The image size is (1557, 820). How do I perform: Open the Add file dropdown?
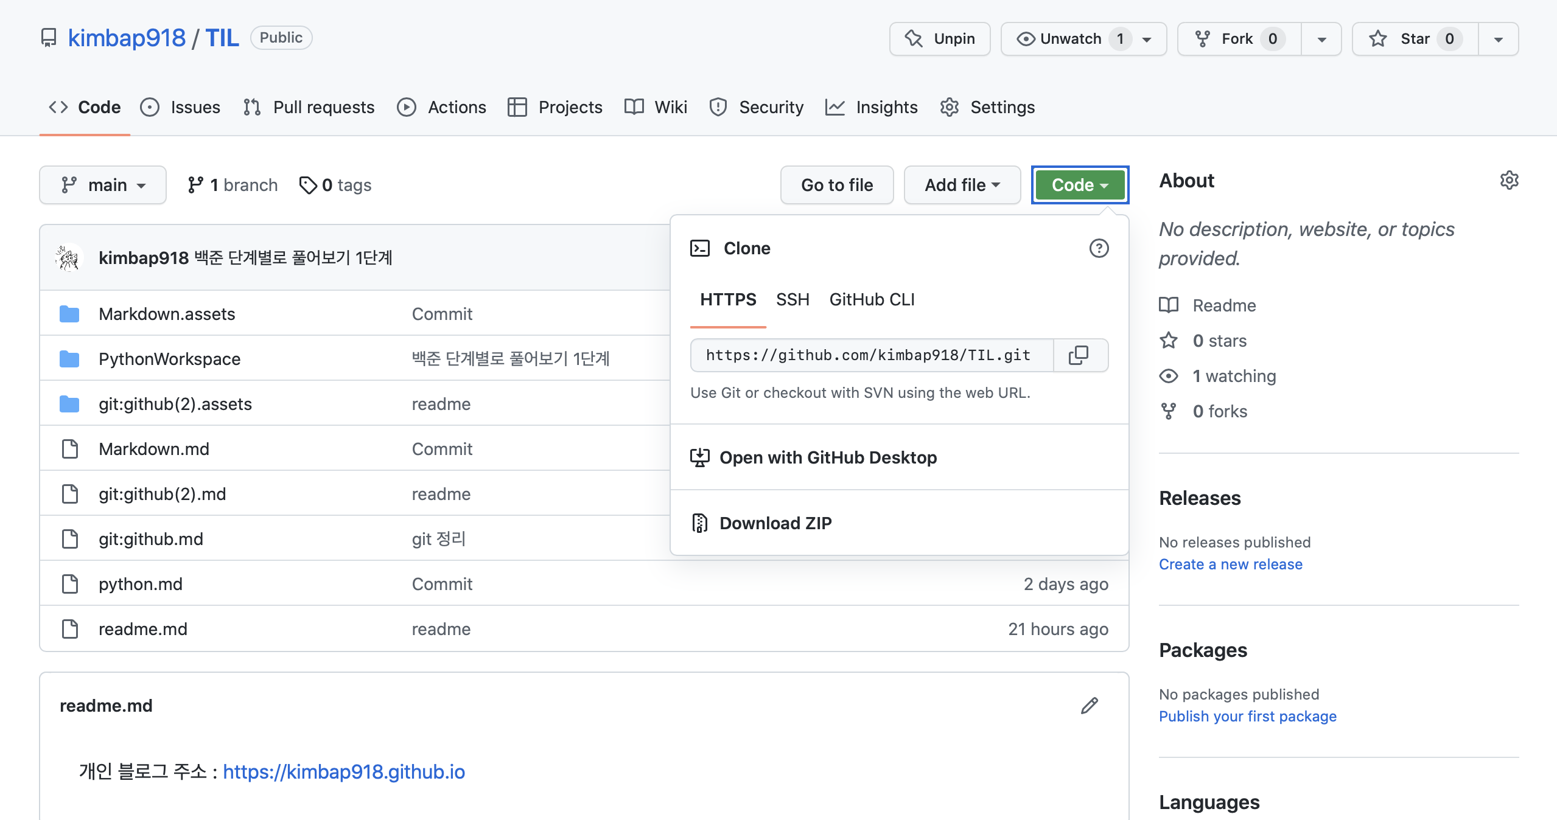click(962, 185)
